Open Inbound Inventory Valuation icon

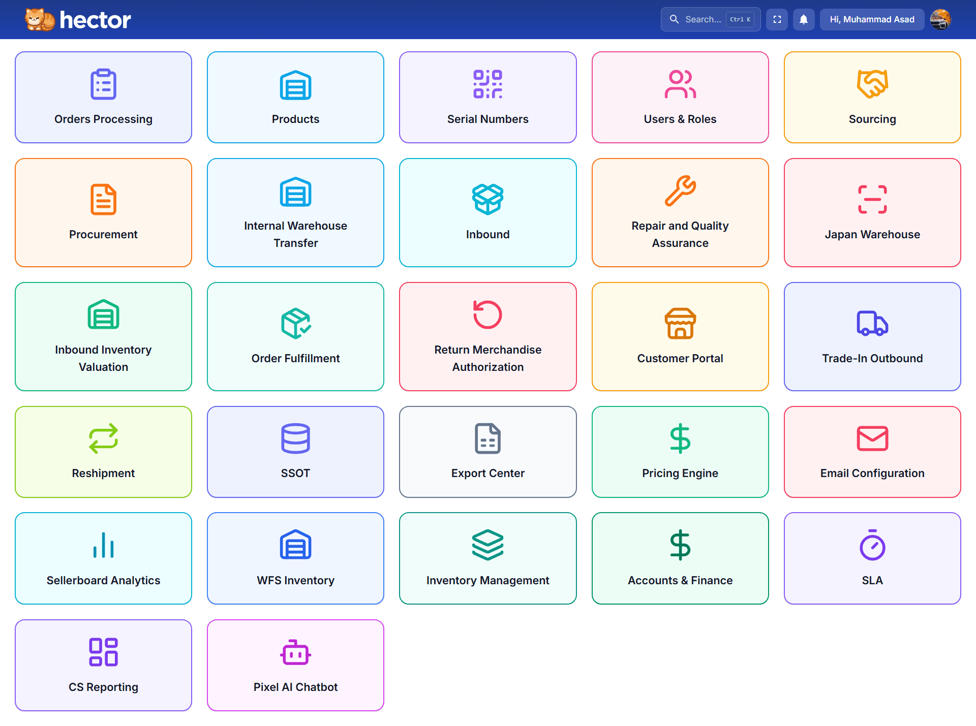tap(103, 315)
